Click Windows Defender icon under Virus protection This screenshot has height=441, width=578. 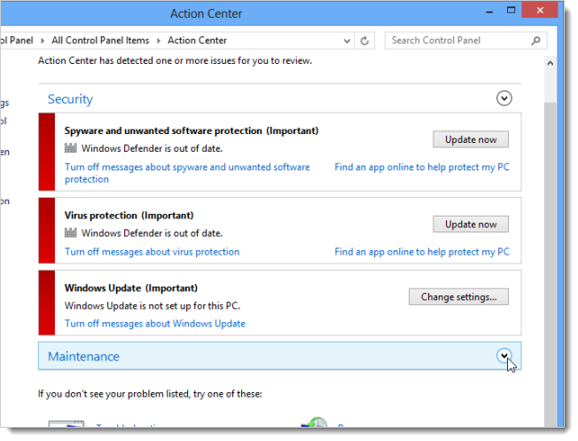pos(72,233)
